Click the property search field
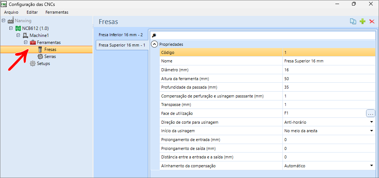The height and width of the screenshot is (178, 379). 264,35
